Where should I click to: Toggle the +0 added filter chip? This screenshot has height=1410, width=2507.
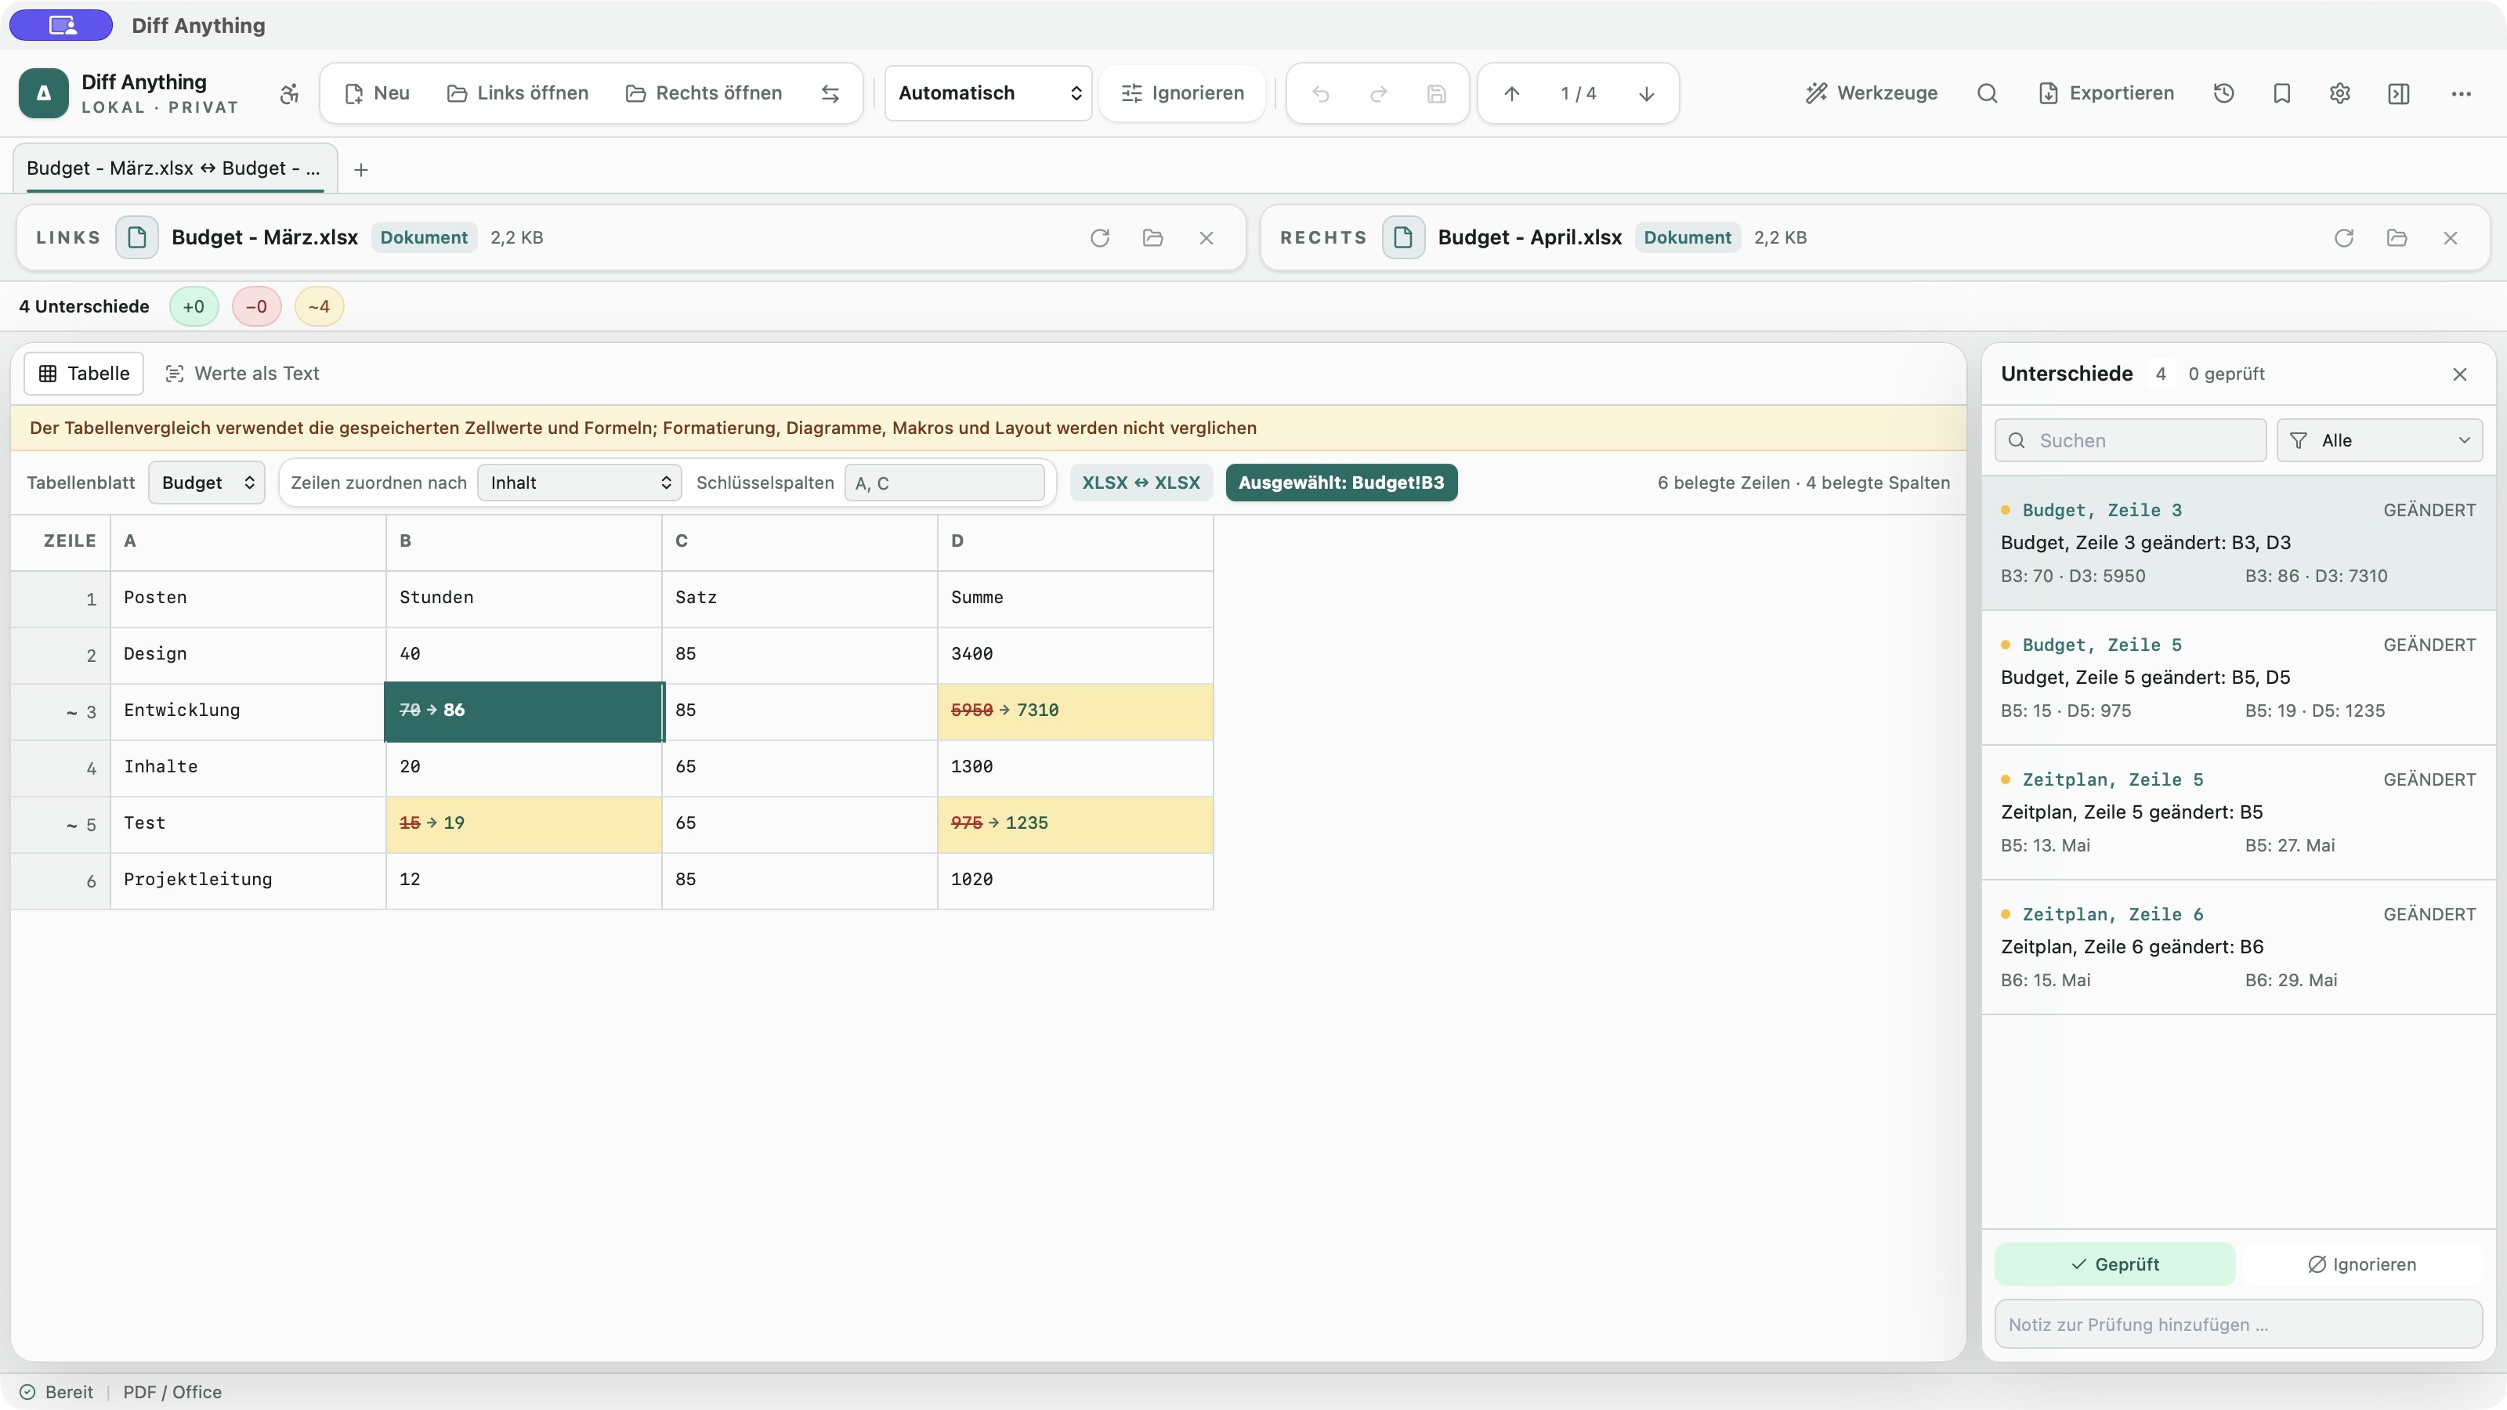pyautogui.click(x=194, y=306)
